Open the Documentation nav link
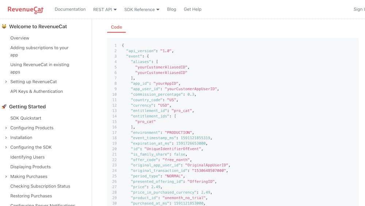This screenshot has height=206, width=365. coord(70,9)
